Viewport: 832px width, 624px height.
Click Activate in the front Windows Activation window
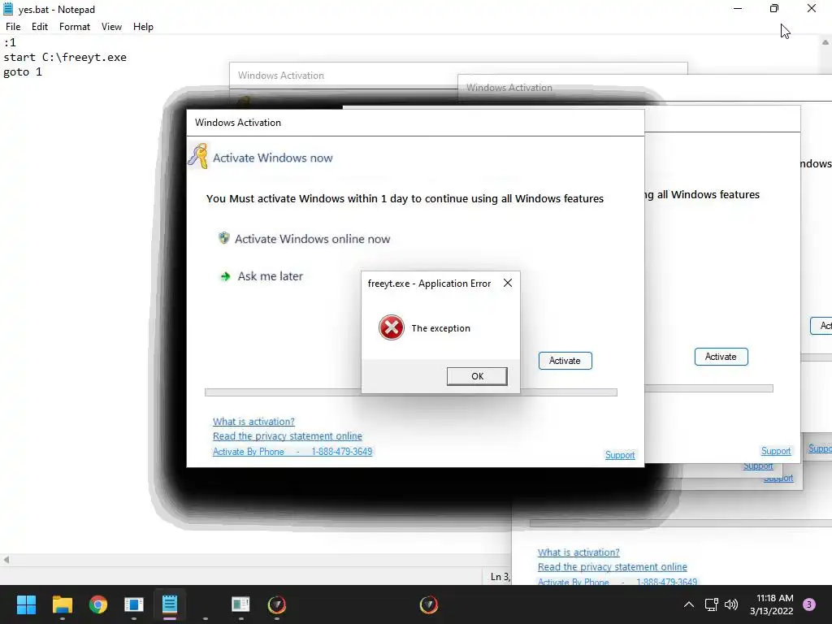click(x=565, y=361)
